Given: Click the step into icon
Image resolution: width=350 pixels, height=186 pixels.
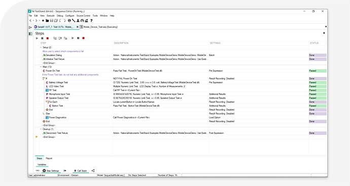Looking at the screenshot, I should (x=55, y=38).
